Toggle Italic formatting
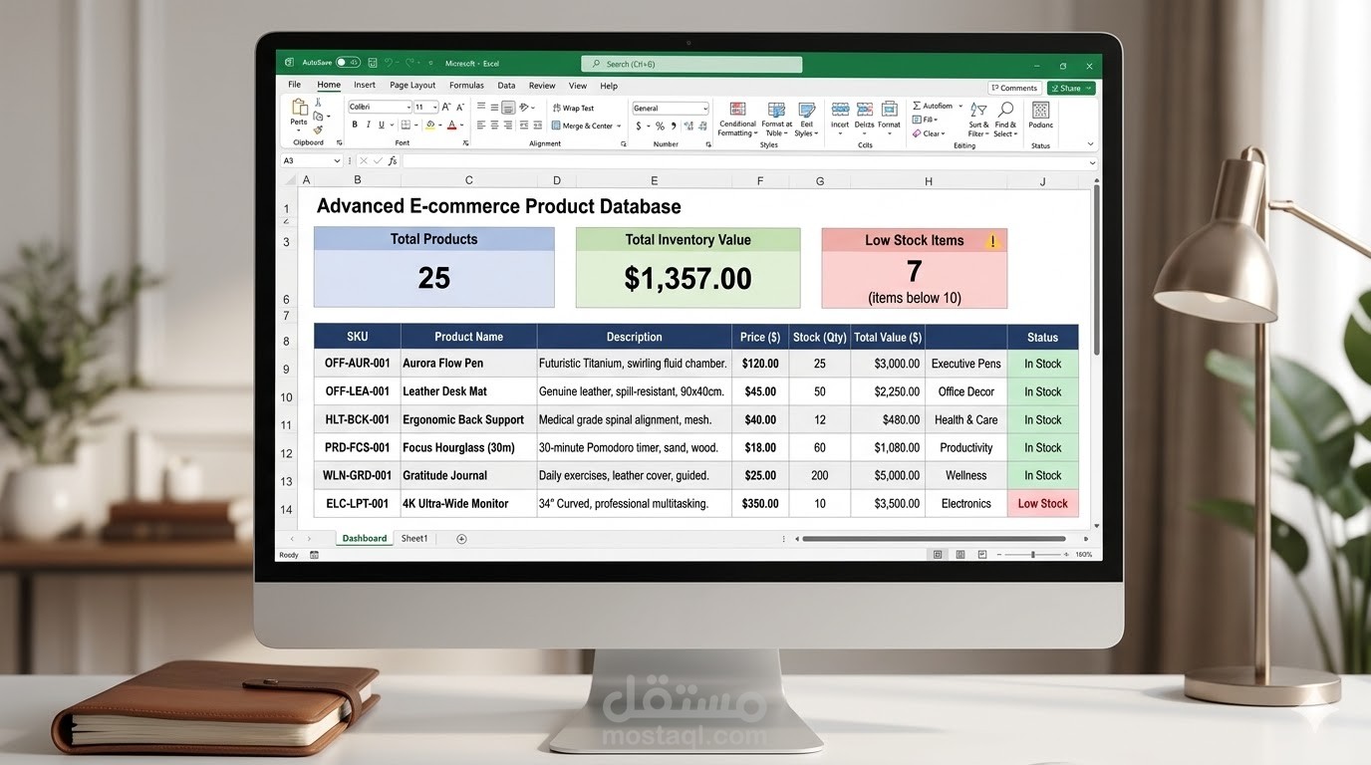Screen dimensions: 1371x765 coord(368,125)
